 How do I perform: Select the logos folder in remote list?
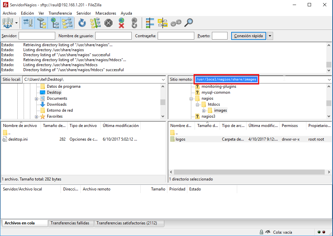[180, 139]
